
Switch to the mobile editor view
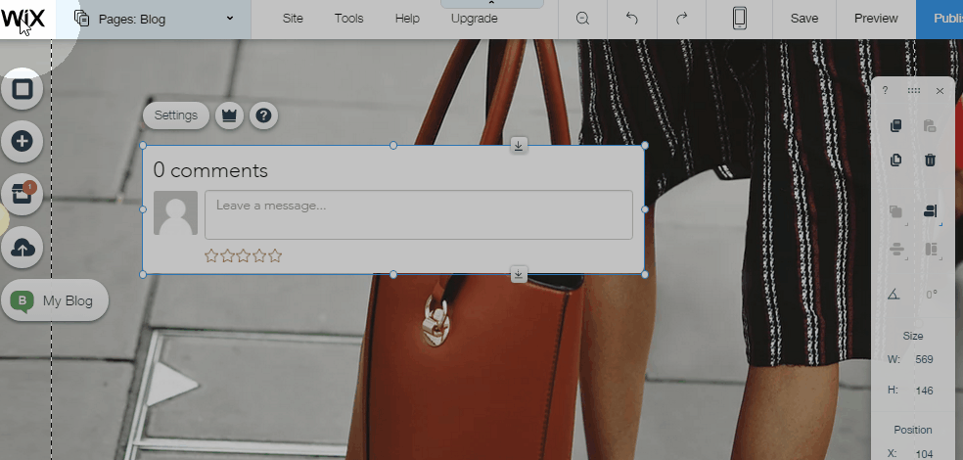pyautogui.click(x=740, y=19)
